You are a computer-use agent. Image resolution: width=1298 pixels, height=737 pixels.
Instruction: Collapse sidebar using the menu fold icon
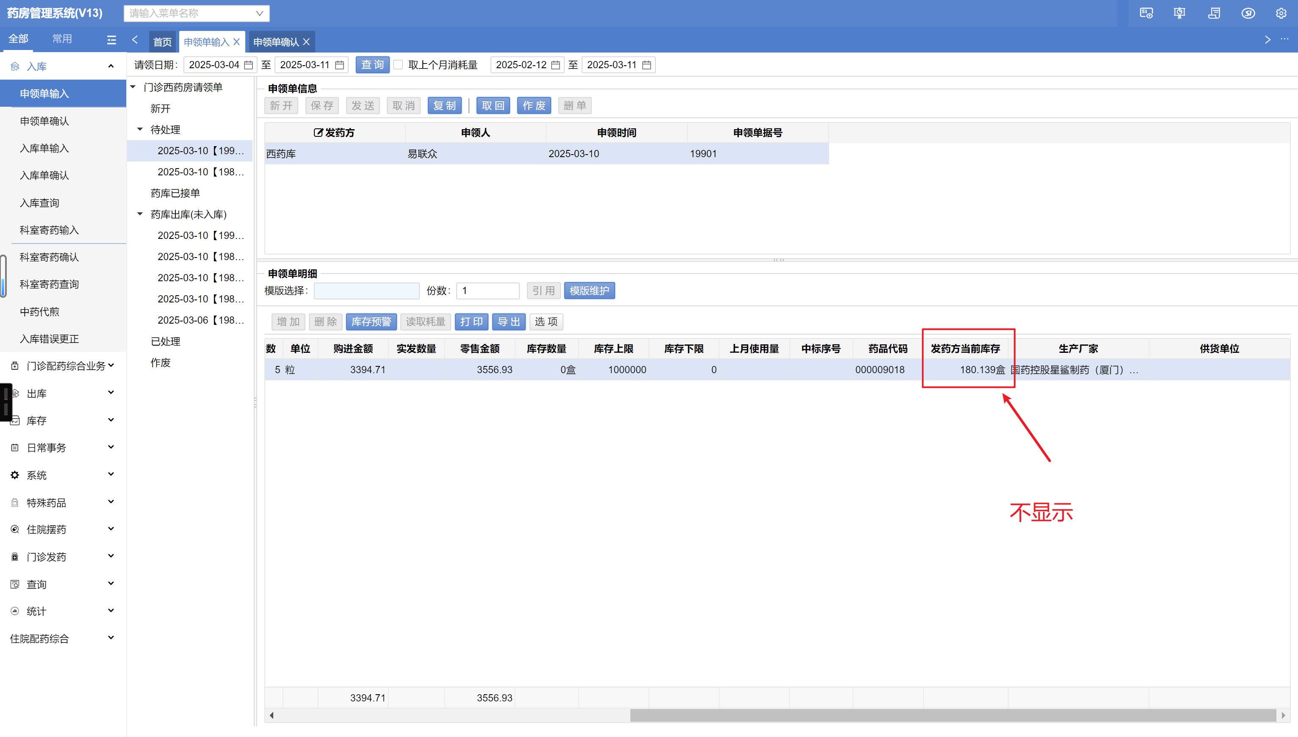[111, 39]
